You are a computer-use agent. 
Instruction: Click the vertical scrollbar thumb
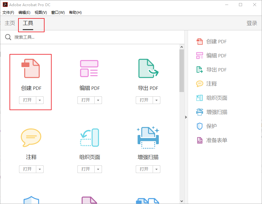(182, 71)
